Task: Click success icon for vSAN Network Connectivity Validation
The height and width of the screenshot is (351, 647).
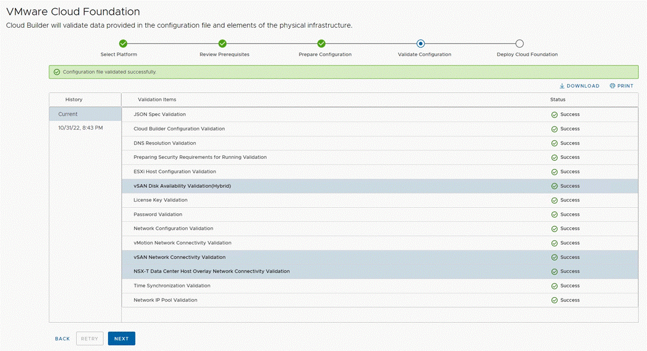Action: (554, 257)
